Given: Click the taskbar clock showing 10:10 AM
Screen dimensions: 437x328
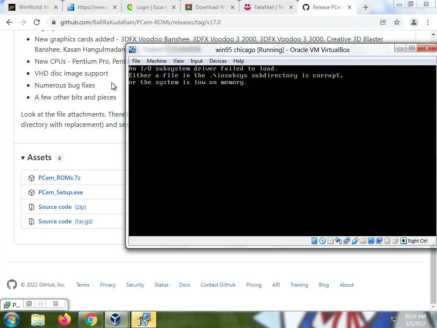Looking at the screenshot, I should (x=415, y=320).
